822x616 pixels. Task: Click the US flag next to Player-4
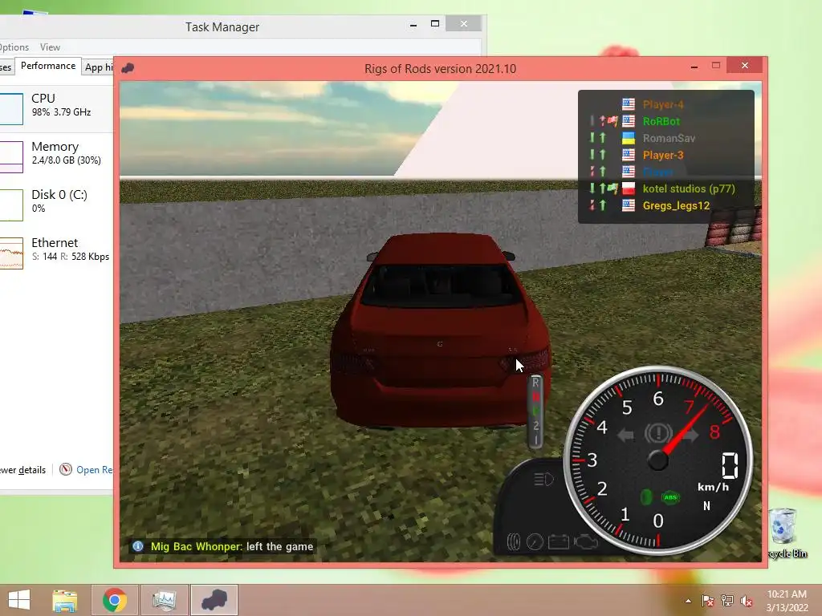click(x=628, y=105)
